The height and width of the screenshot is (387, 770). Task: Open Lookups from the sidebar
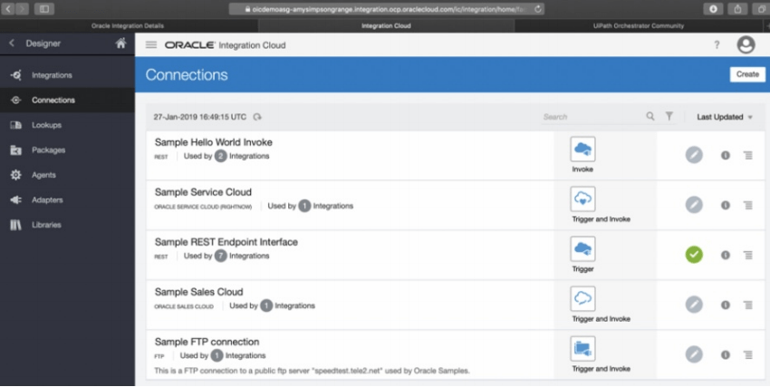tap(46, 125)
